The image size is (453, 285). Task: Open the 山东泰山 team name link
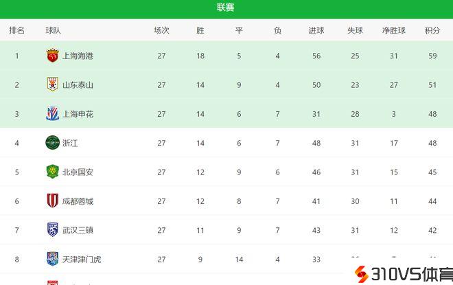tap(78, 85)
